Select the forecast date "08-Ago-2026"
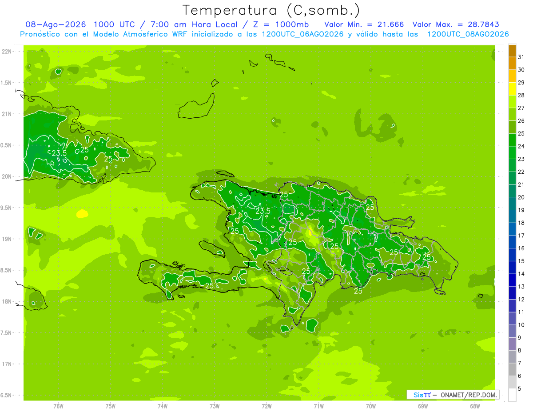 point(56,24)
